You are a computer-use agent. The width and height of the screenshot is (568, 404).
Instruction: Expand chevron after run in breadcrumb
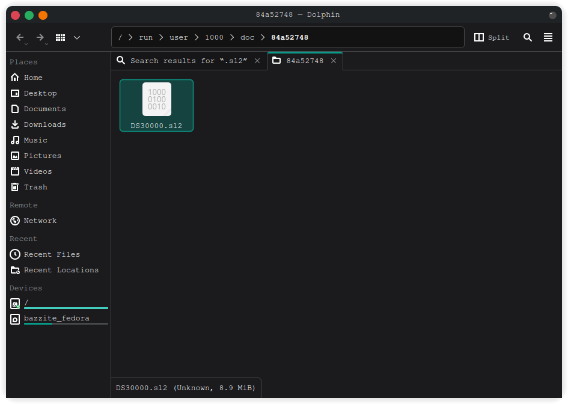pos(161,37)
